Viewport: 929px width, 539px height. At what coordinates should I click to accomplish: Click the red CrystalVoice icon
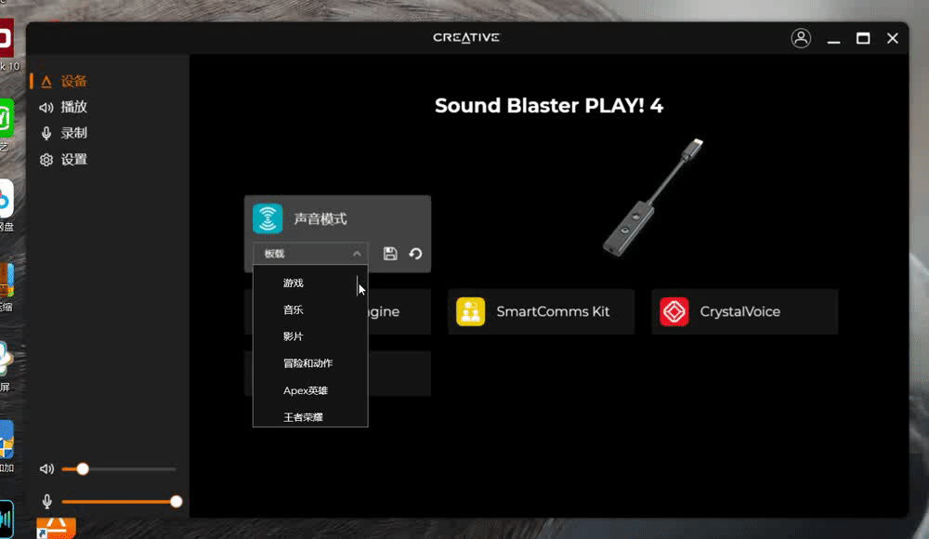(674, 312)
